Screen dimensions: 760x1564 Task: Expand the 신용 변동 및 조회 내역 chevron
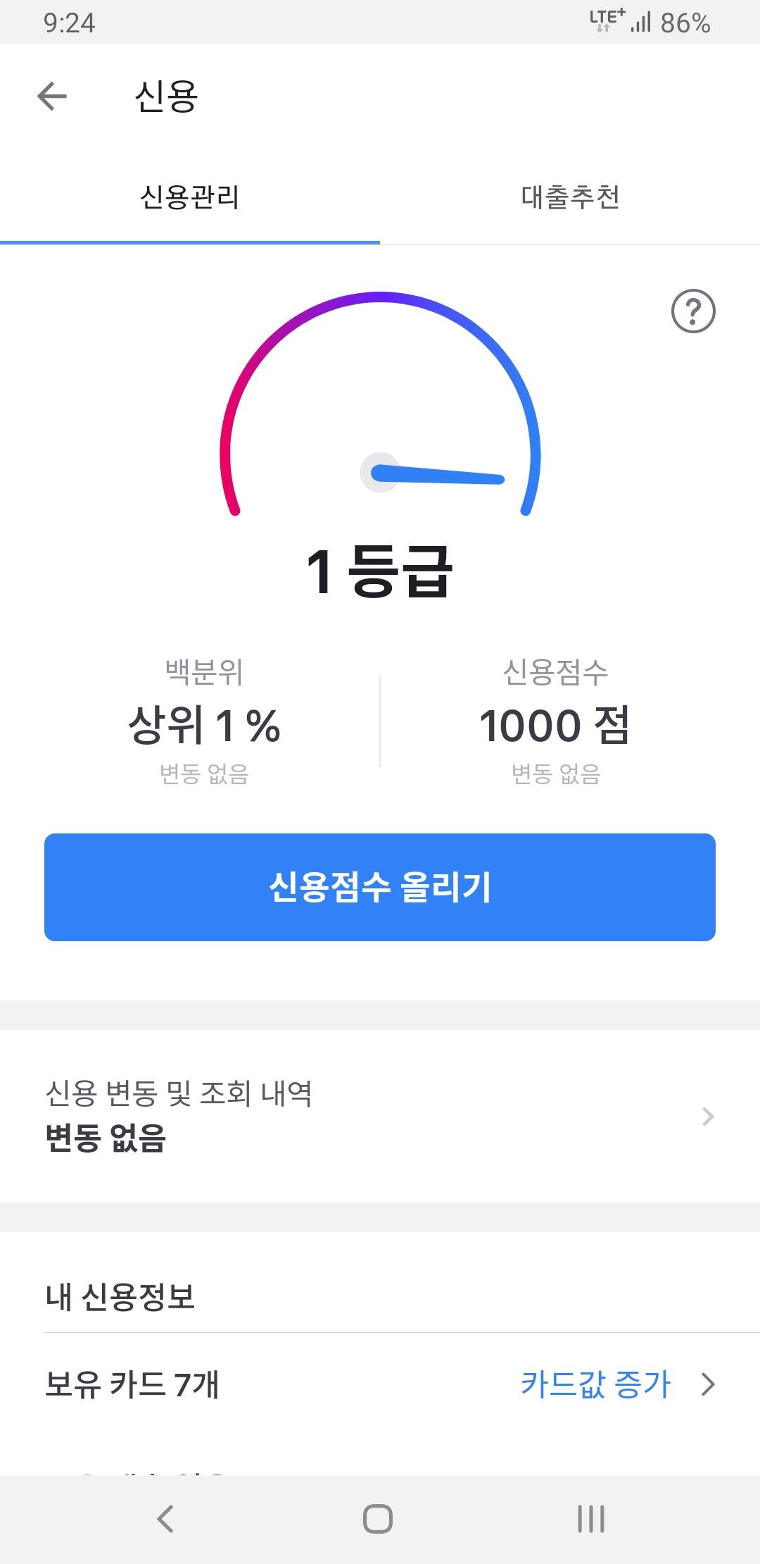pos(708,1116)
